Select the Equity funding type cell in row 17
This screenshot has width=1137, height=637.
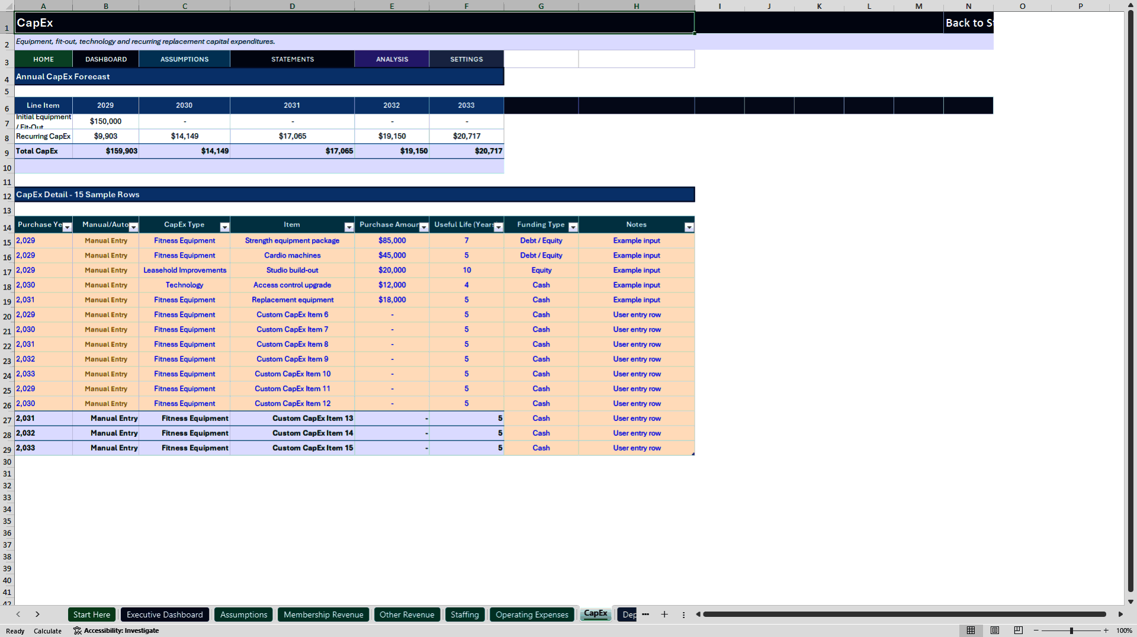(541, 270)
